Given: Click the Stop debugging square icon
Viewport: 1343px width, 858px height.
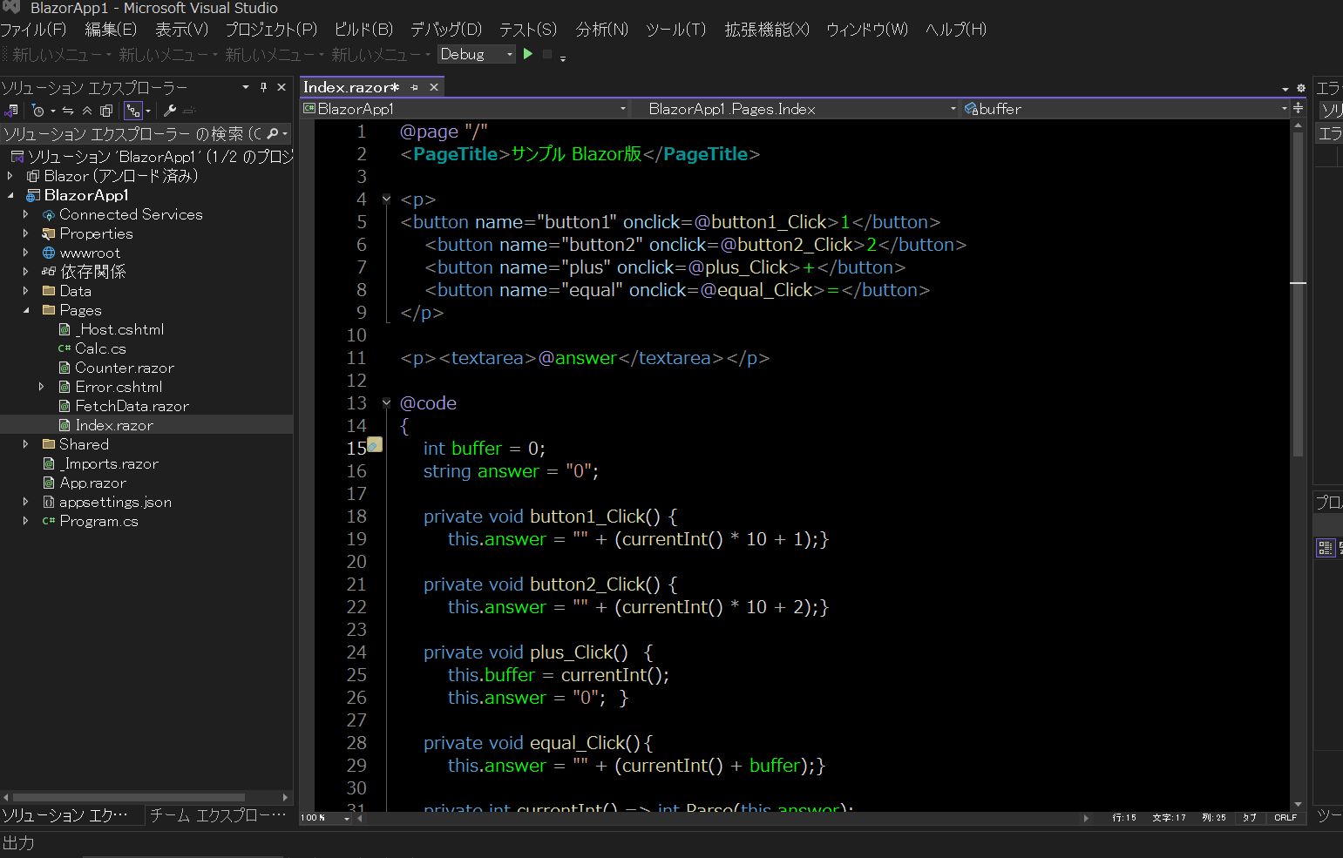Looking at the screenshot, I should click(547, 54).
